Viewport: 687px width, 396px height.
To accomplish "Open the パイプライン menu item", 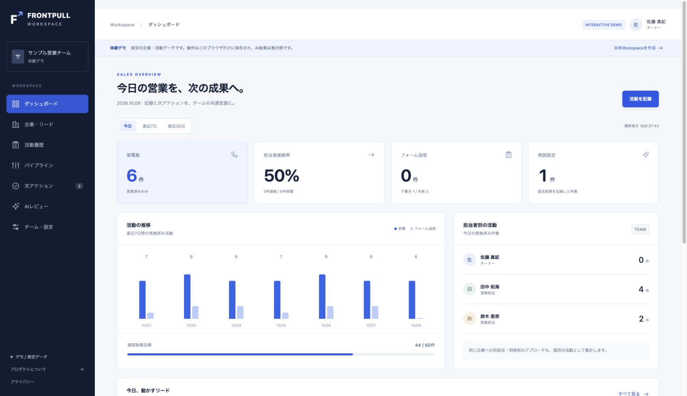I will click(47, 165).
